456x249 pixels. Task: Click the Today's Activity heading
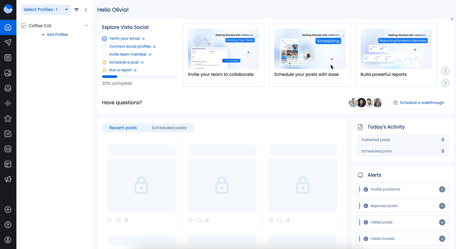386,127
